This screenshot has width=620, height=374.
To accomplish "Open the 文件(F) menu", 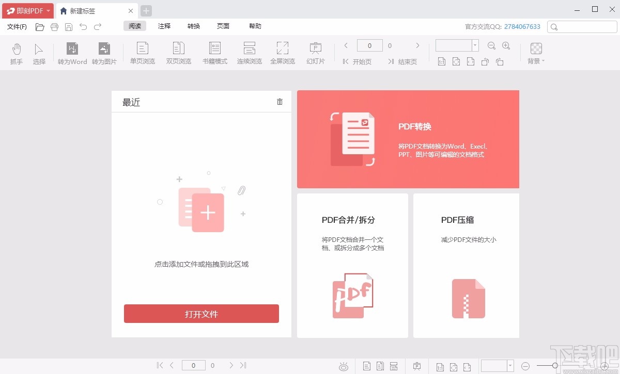I will [16, 26].
